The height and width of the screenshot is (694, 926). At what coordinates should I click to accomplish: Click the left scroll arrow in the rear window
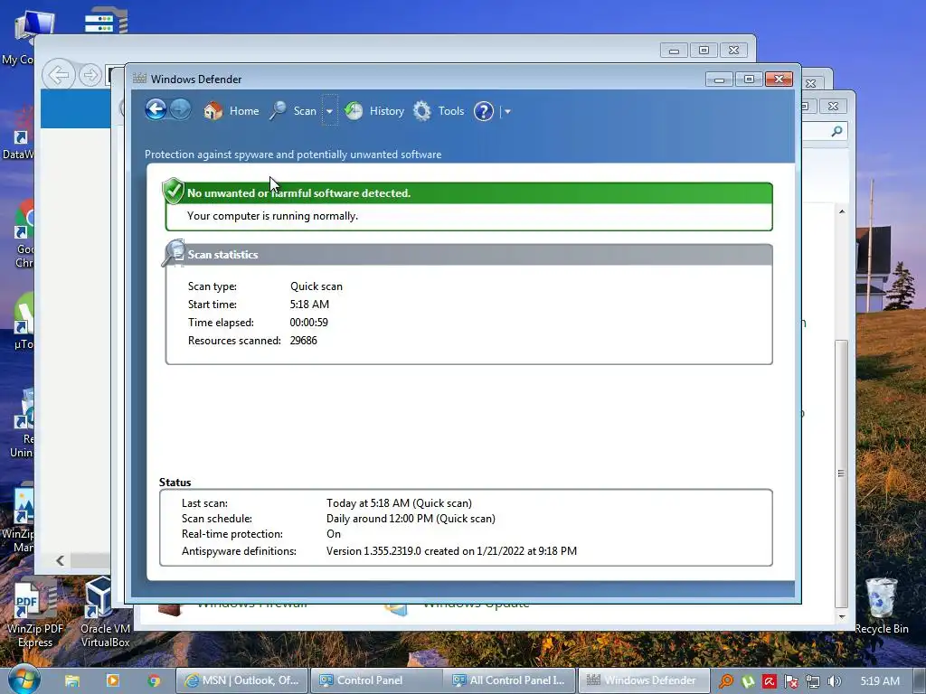[x=60, y=560]
